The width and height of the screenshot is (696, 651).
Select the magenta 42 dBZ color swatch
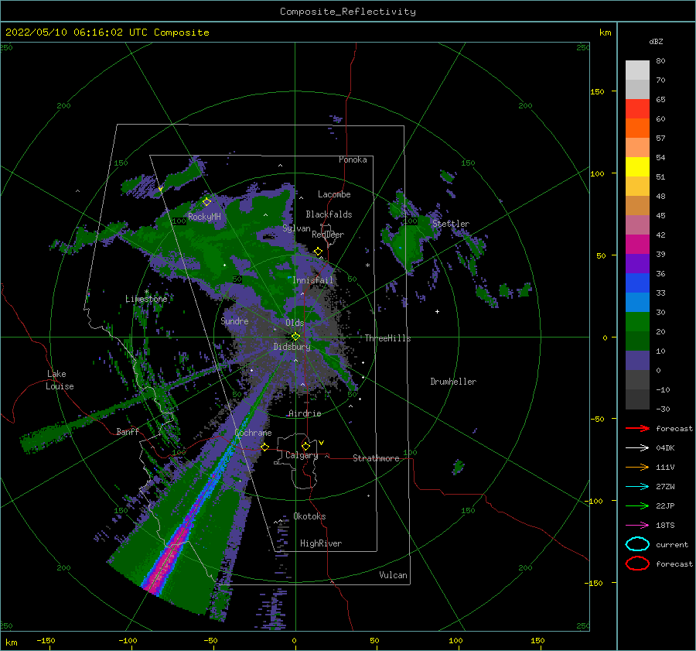tap(637, 245)
